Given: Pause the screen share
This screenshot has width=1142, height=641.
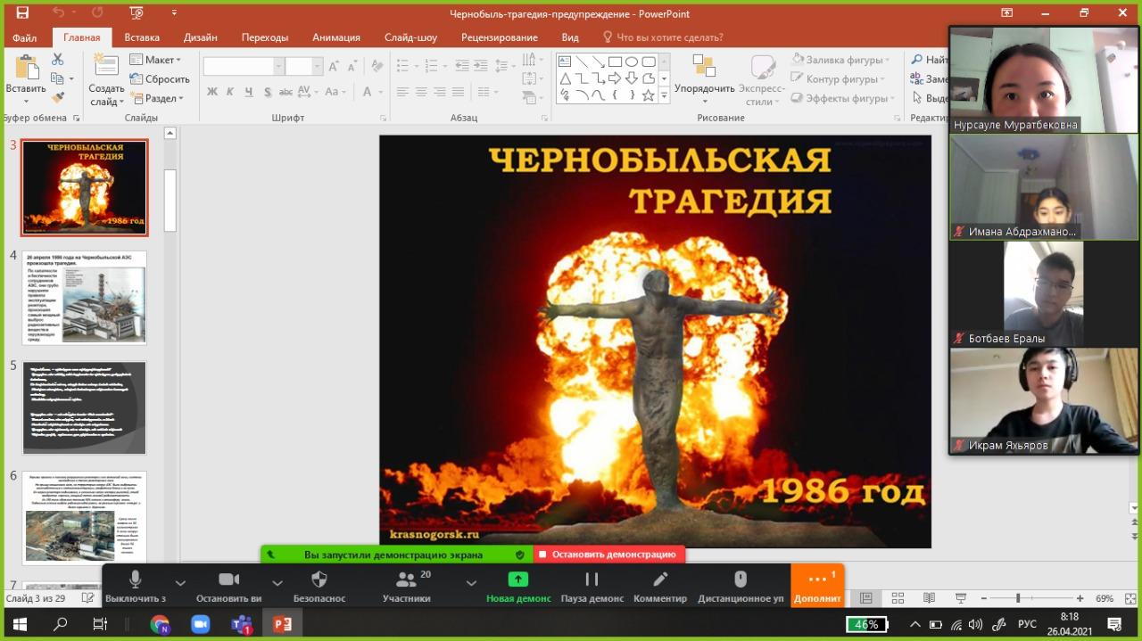Looking at the screenshot, I should [592, 579].
